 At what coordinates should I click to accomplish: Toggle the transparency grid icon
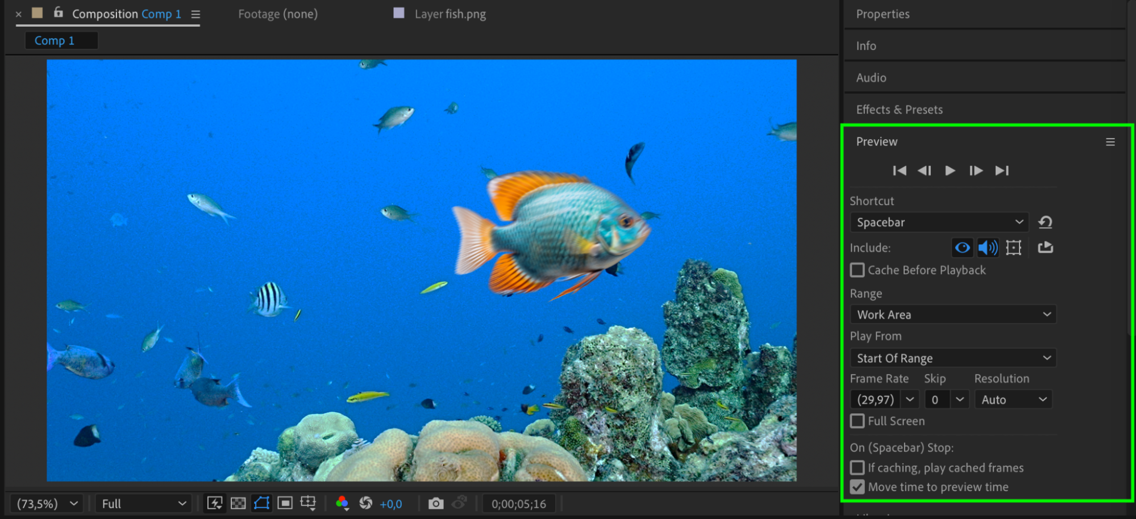(x=238, y=503)
